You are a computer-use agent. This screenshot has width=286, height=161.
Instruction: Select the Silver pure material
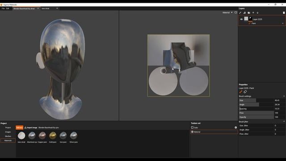click(73, 136)
